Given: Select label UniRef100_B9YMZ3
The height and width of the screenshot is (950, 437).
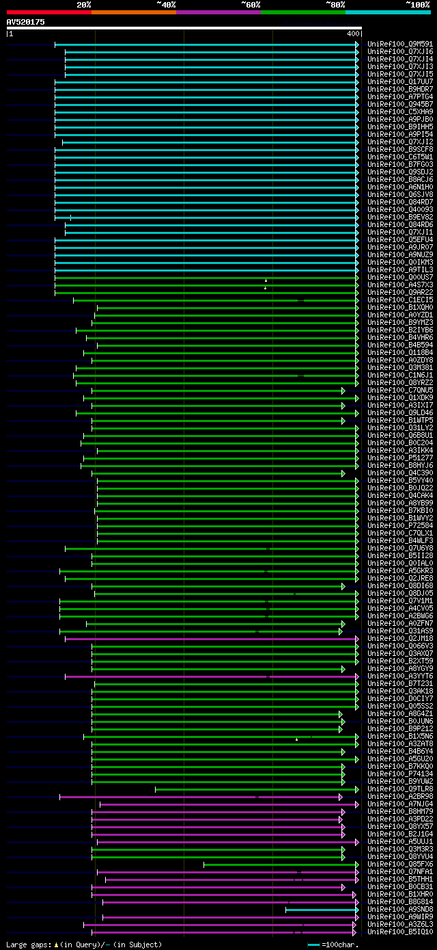Looking at the screenshot, I should 400,322.
